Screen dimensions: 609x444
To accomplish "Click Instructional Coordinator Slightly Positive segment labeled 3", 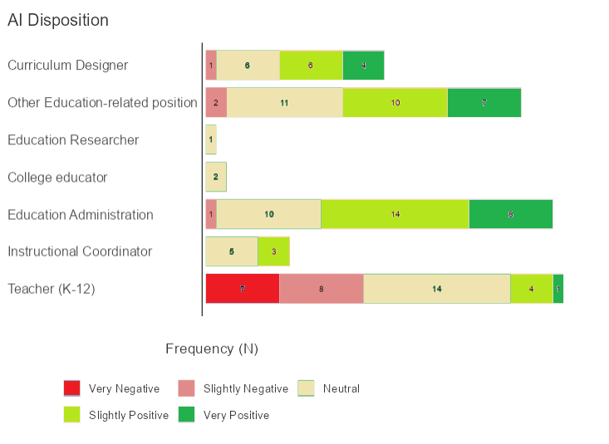I will (274, 251).
